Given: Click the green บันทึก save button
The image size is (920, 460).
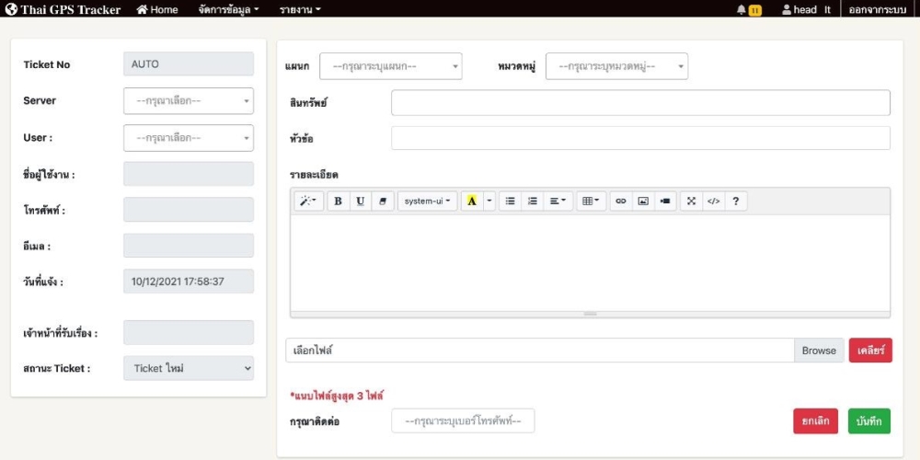Looking at the screenshot, I should tap(868, 421).
